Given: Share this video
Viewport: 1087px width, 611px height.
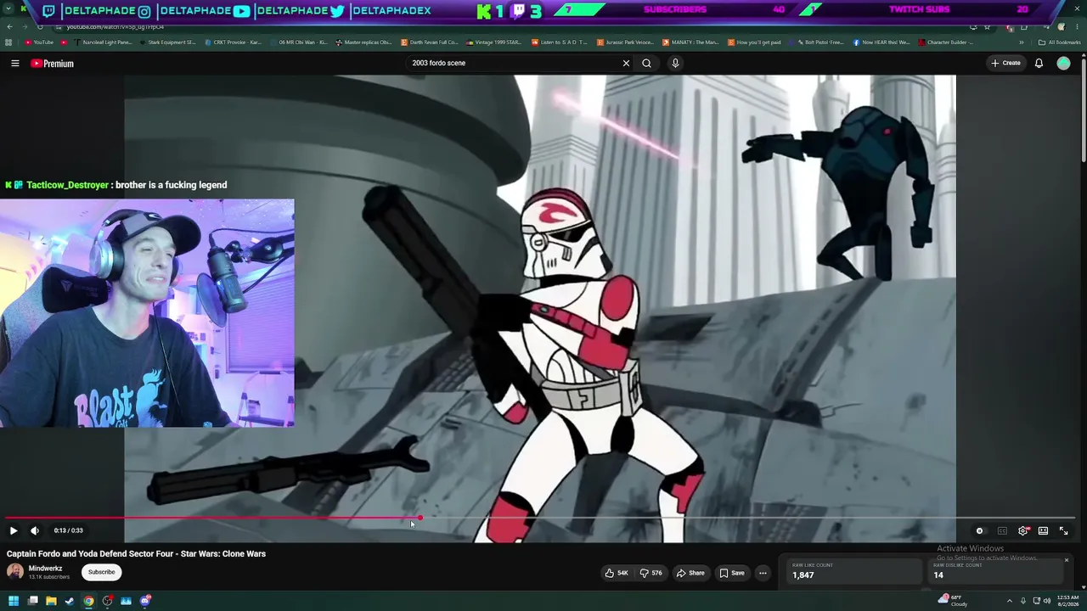Looking at the screenshot, I should (690, 573).
